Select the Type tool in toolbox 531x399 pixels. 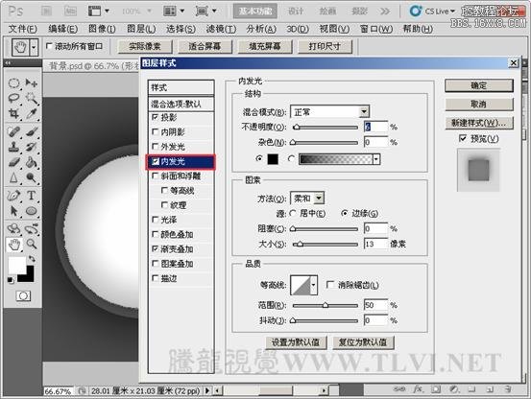tap(32, 195)
